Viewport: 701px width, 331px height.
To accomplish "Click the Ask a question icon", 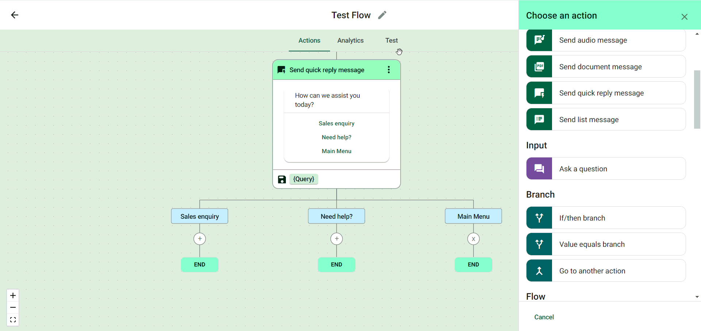I will pos(539,169).
